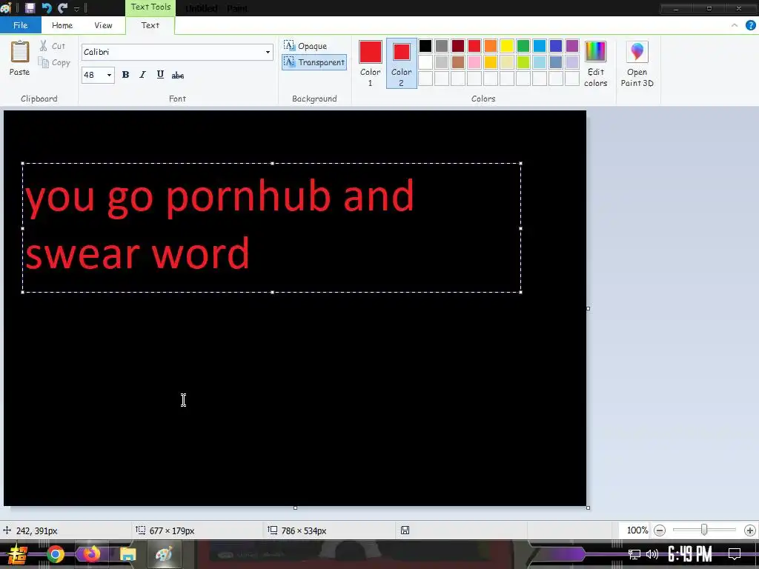Toggle Italic formatting
Screen dimensions: 759x569
tap(142, 75)
